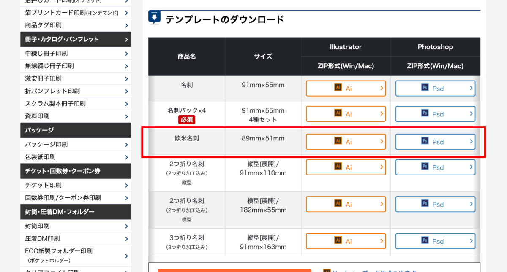Click the Ai icon for 名刺パック×4
This screenshot has height=272, width=507.
(x=338, y=113)
